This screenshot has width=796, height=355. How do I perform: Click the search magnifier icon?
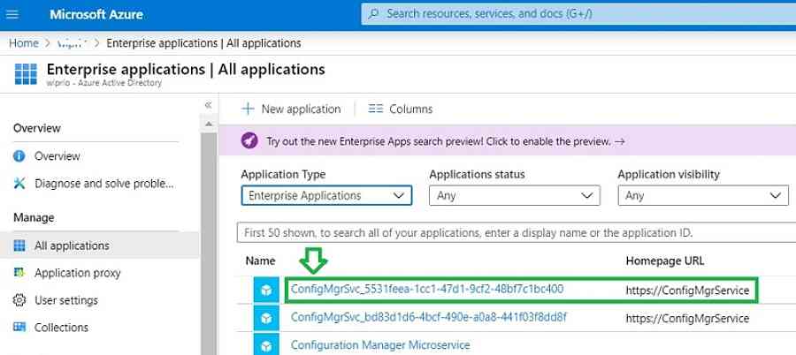[373, 14]
